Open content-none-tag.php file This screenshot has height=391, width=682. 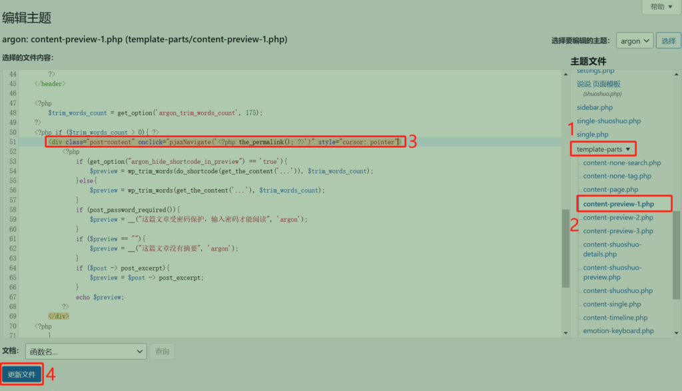(x=617, y=177)
